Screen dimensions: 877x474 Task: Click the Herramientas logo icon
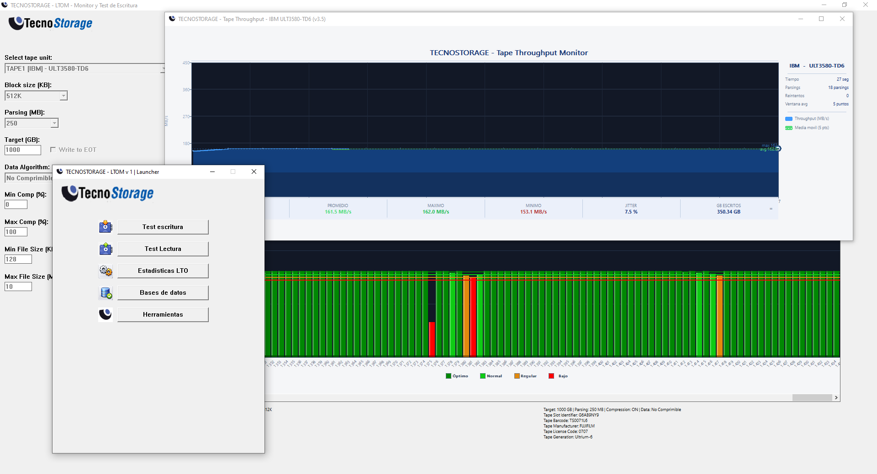[x=106, y=314]
